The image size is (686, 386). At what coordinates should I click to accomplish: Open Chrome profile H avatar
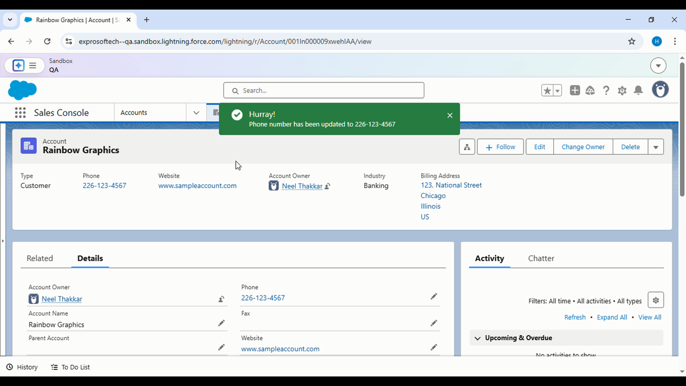[657, 41]
